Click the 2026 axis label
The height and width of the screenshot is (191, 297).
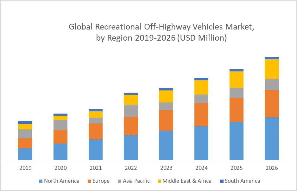tap(272, 168)
